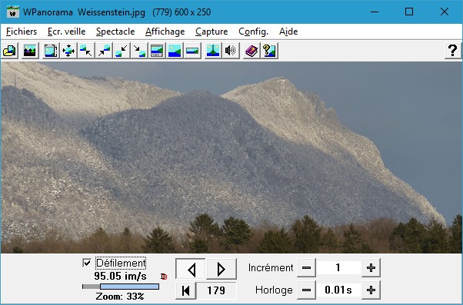463x305 pixels.
Task: Click the move image to top-right icon
Action: pos(104,51)
